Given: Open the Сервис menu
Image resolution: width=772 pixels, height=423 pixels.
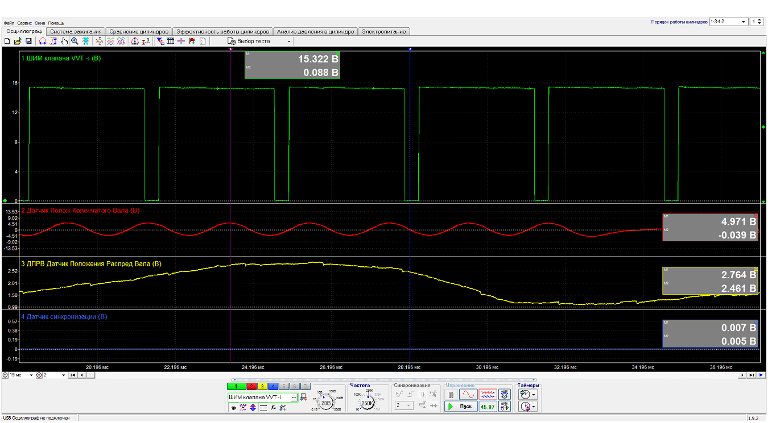Looking at the screenshot, I should 24,23.
